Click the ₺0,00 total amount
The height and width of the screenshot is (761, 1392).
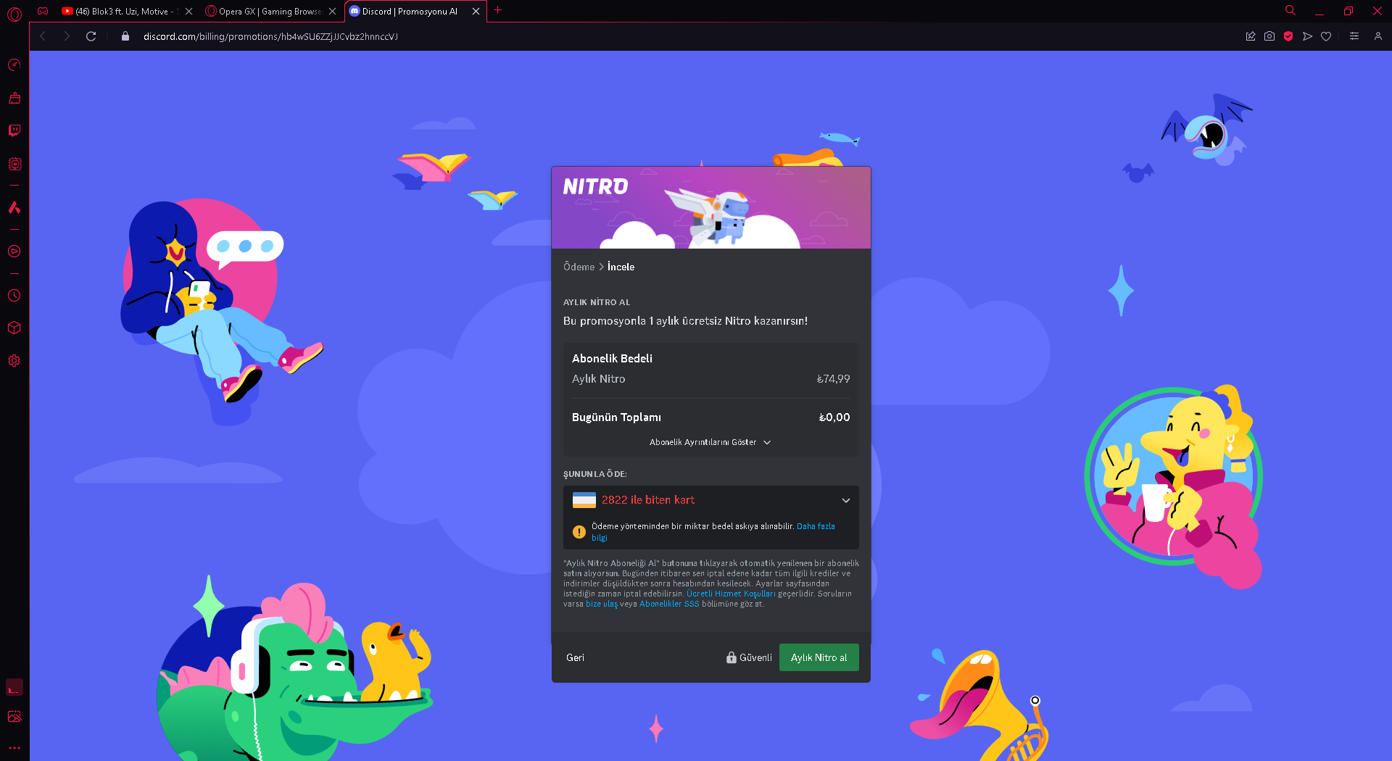[834, 417]
